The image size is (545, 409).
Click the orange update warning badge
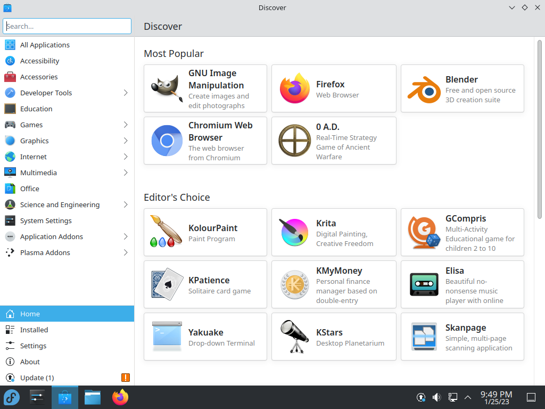(126, 378)
